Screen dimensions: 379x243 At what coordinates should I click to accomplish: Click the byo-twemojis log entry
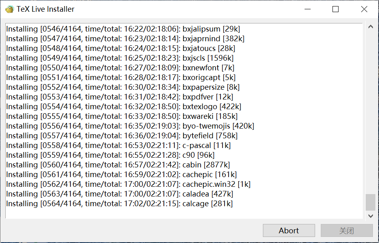[x=130, y=126]
